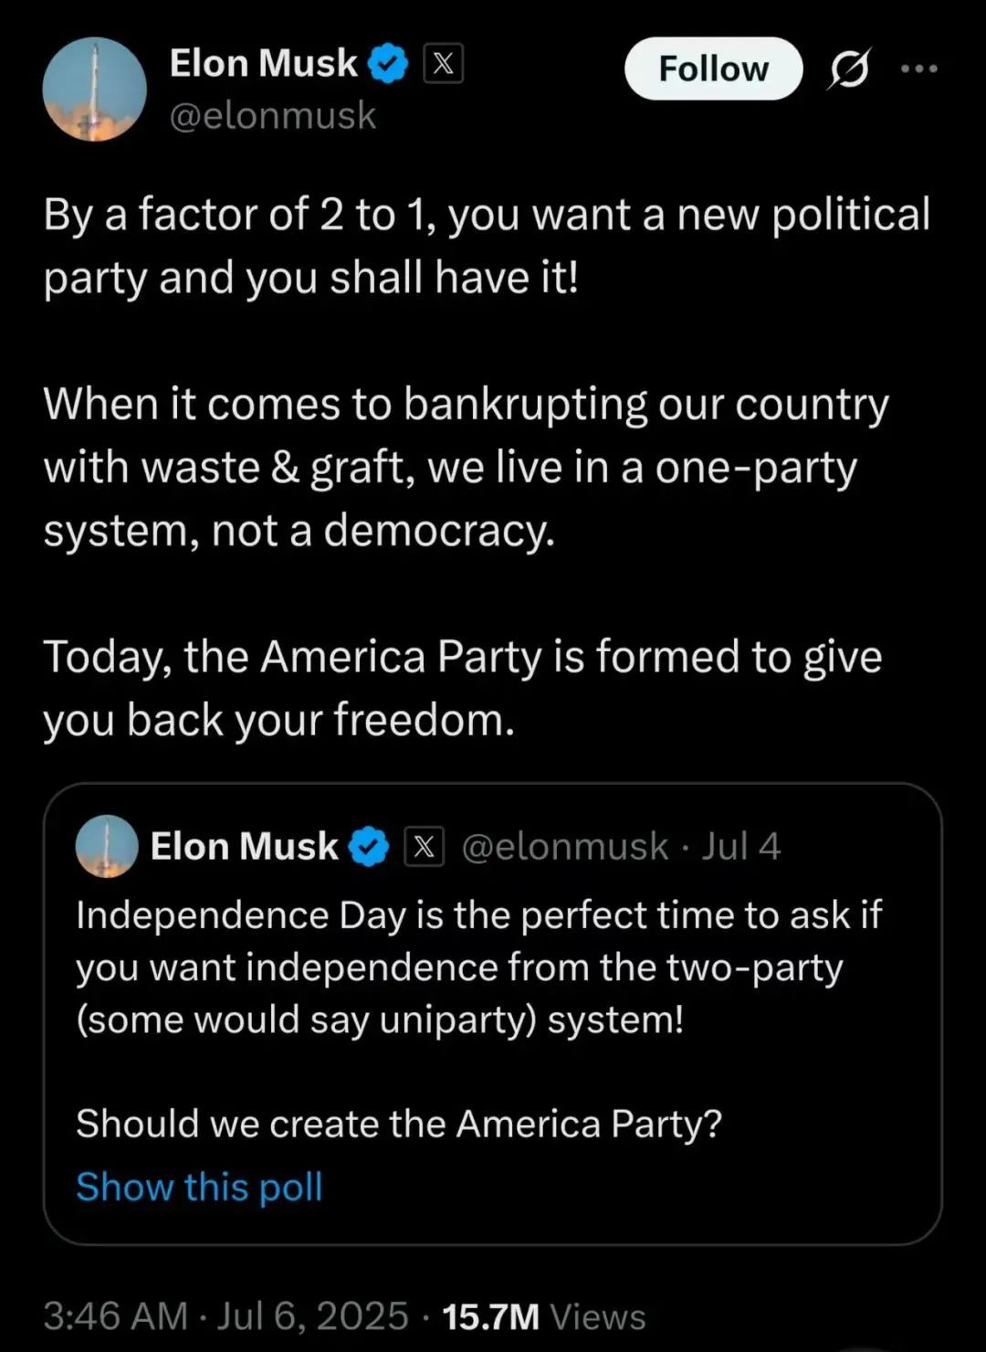
Task: Click the small avatar in the quoted post
Action: pyautogui.click(x=107, y=846)
